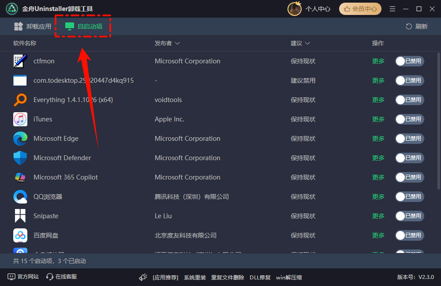The width and height of the screenshot is (441, 286).
Task: Expand the 发布者 column filter dropdown
Action: (x=177, y=43)
